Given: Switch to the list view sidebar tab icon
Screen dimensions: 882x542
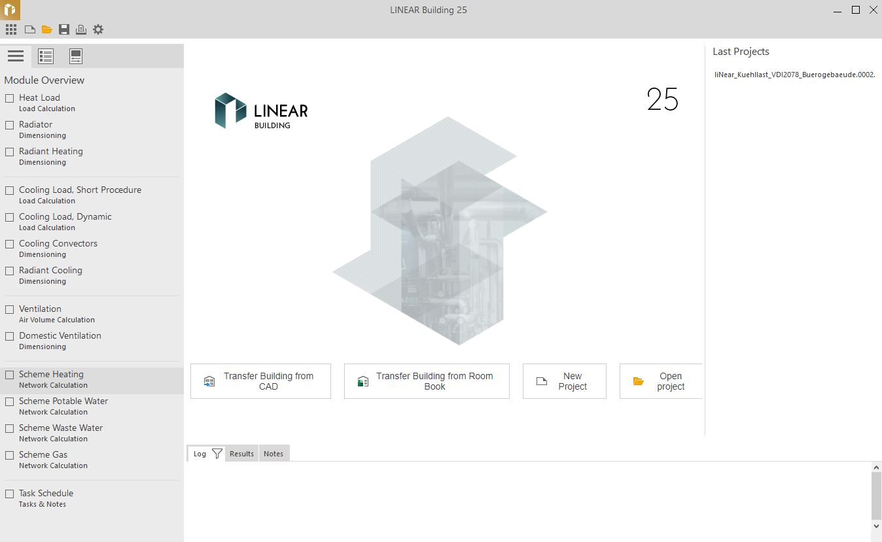Looking at the screenshot, I should coord(46,56).
